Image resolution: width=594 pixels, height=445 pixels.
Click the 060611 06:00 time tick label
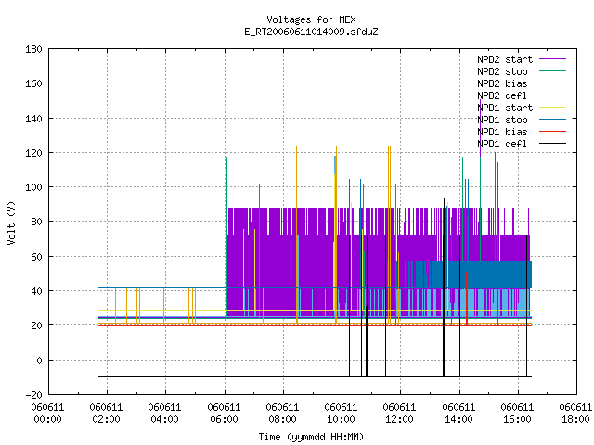[224, 413]
